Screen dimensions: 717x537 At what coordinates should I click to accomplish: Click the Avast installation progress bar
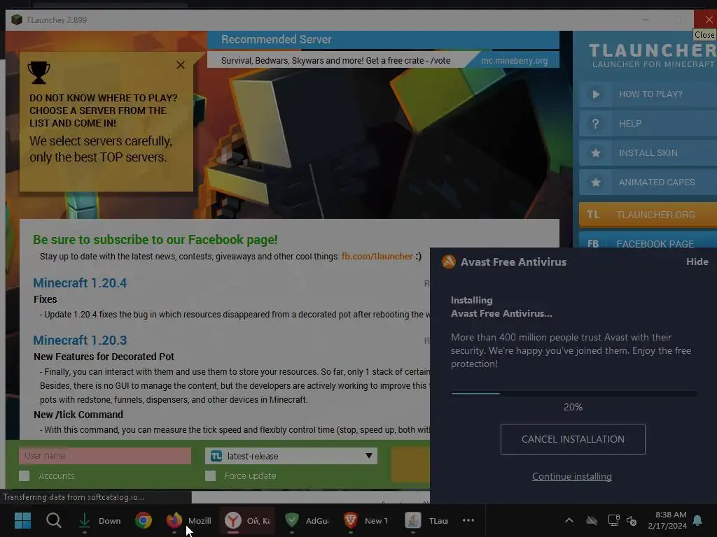[x=573, y=393]
